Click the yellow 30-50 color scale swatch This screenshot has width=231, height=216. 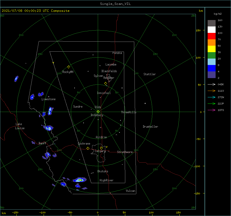[x=211, y=49]
